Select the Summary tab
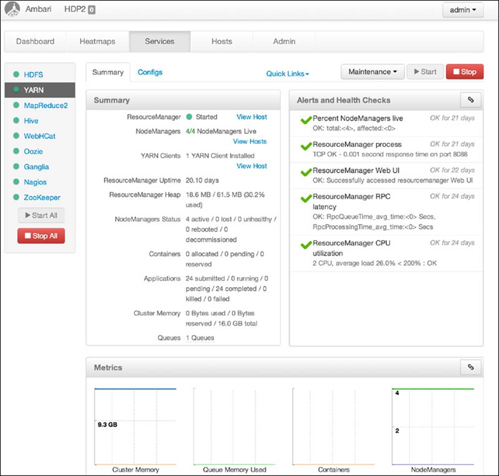The height and width of the screenshot is (476, 499). point(108,72)
